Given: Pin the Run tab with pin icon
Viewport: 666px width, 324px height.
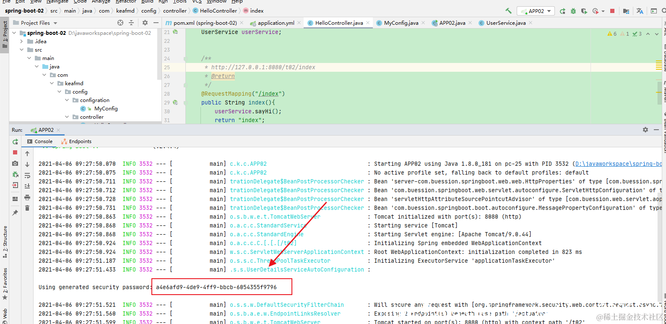Looking at the screenshot, I should point(15,213).
